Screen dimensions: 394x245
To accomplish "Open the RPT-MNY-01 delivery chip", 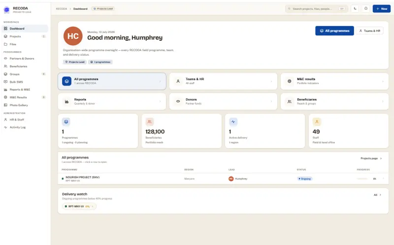I will 79,206.
